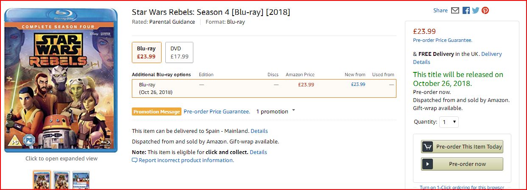
Task: Select the Blu-ray Oct 26, 2018 row
Action: click(264, 88)
